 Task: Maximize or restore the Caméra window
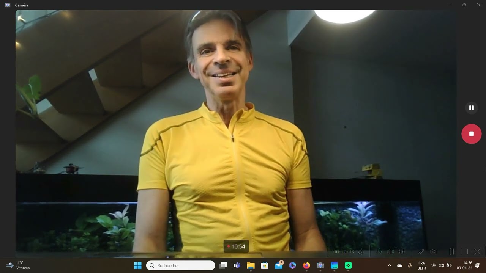click(464, 5)
